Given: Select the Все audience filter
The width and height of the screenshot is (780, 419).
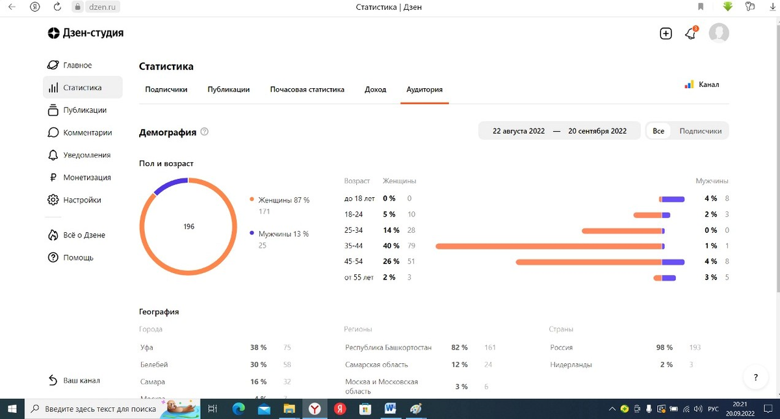Looking at the screenshot, I should click(658, 131).
